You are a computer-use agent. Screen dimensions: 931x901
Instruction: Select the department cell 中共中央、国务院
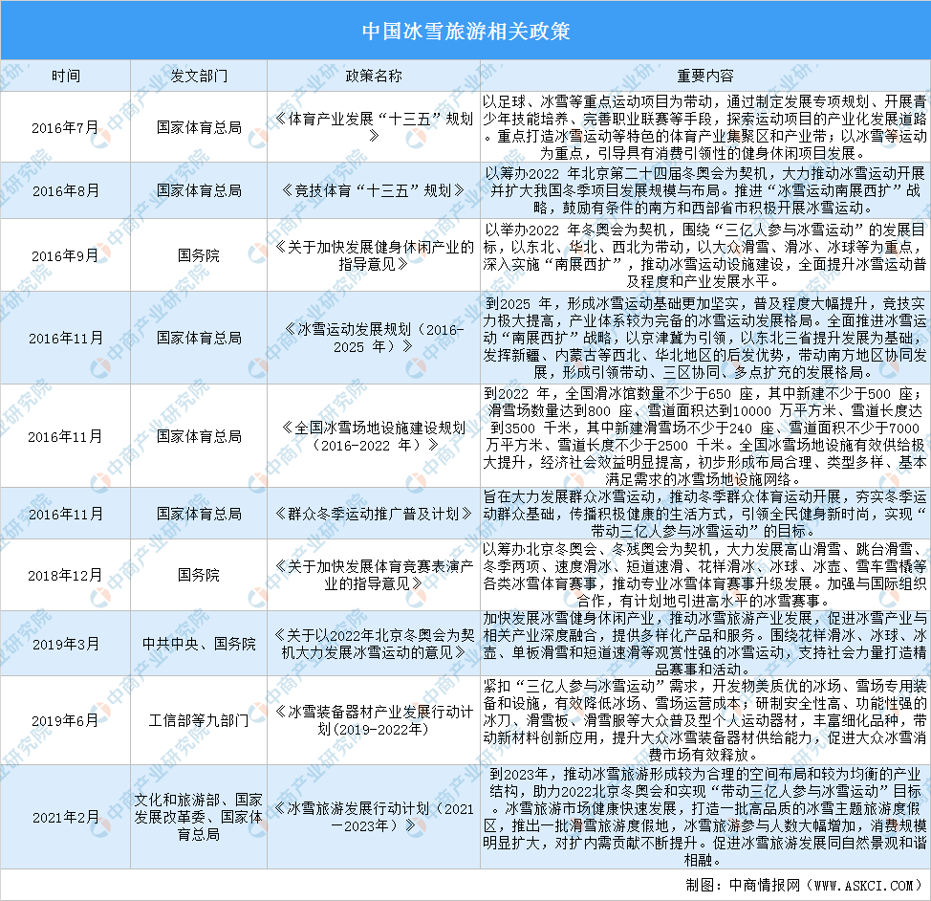[x=199, y=644]
